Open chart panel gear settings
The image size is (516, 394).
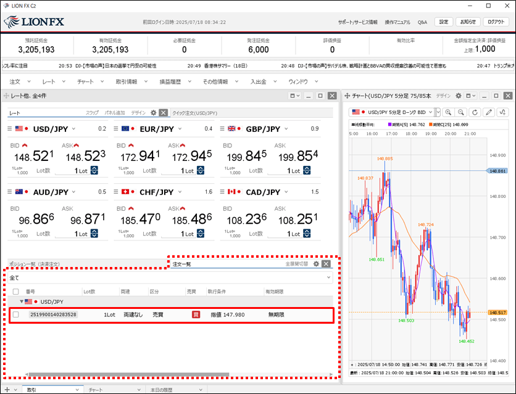click(458, 96)
